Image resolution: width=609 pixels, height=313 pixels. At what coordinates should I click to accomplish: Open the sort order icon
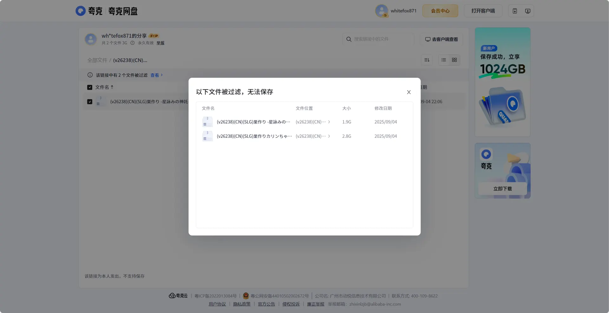[427, 60]
